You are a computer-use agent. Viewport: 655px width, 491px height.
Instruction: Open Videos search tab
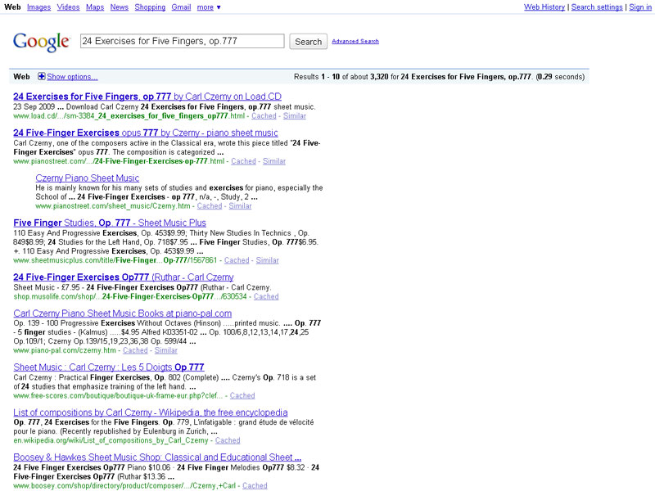pos(69,7)
